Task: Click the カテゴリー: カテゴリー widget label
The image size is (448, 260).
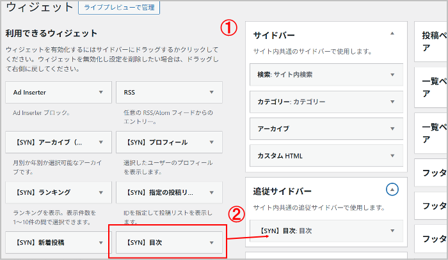Action: [291, 102]
